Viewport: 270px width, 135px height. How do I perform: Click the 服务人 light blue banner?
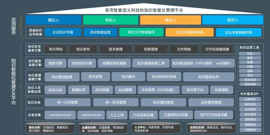point(233,20)
